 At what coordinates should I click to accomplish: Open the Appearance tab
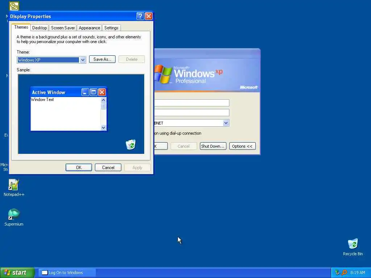click(x=89, y=28)
